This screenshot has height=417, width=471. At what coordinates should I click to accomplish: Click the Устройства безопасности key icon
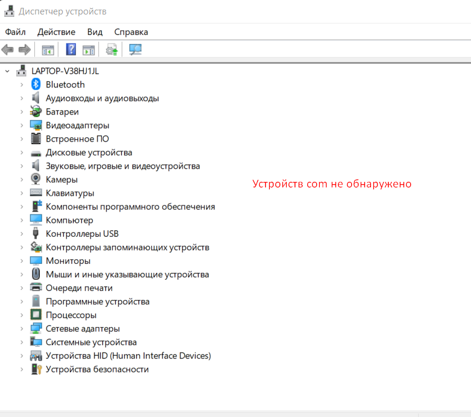[36, 369]
